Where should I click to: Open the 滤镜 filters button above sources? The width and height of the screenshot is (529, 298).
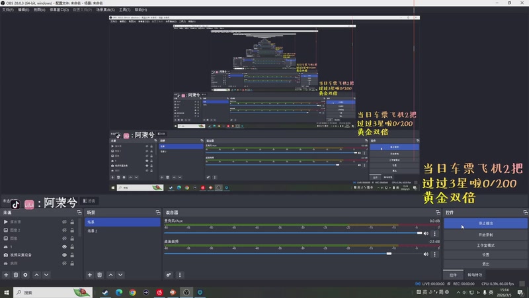(89, 201)
